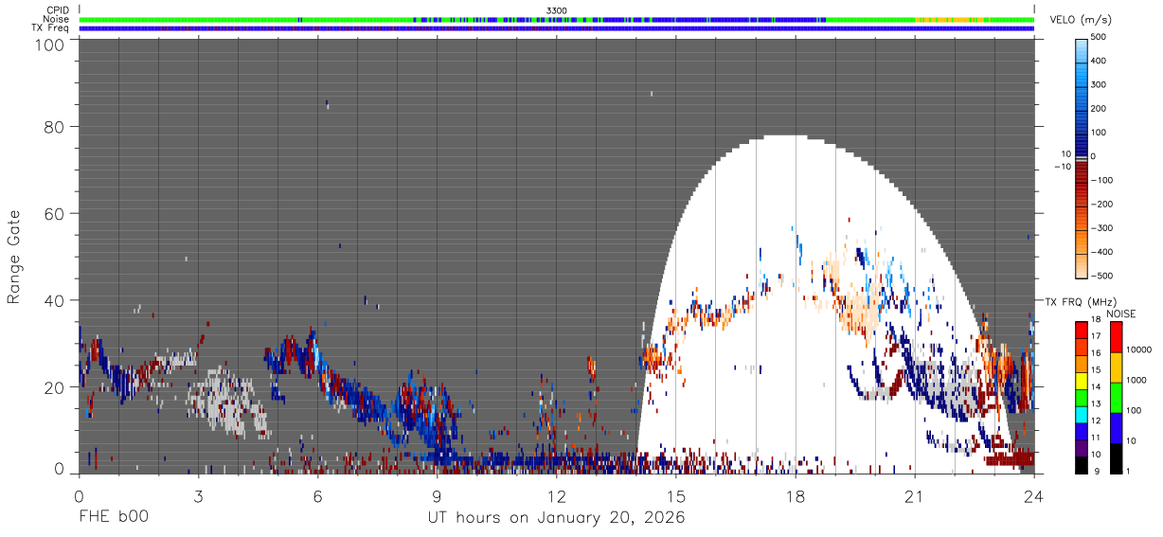
Task: Click the blue TX Freq strip above the plot
Action: click(556, 28)
